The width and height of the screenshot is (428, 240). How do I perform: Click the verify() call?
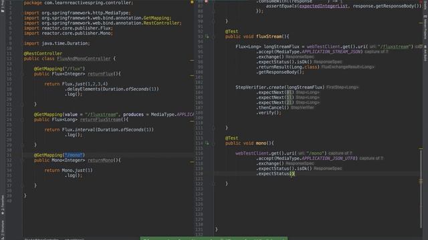coord(268,113)
